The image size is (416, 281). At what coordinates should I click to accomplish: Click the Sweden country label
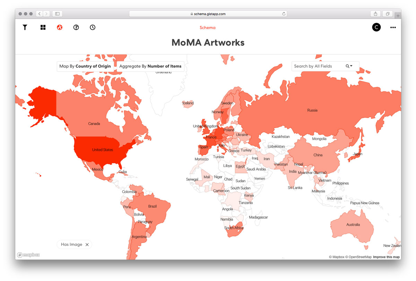tap(227, 103)
